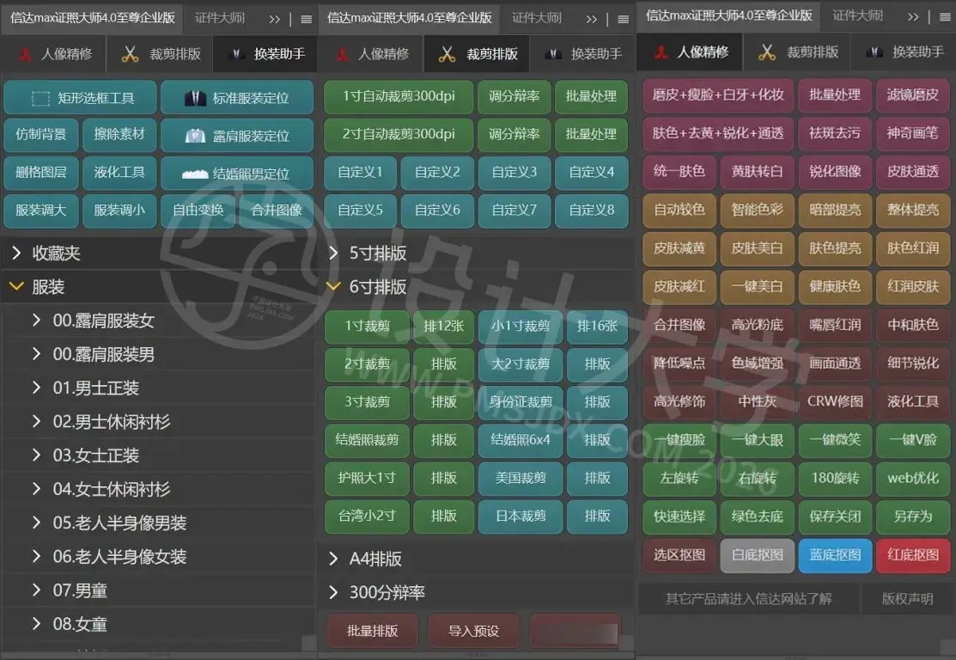Click the 身份证裁剪 button

(521, 402)
